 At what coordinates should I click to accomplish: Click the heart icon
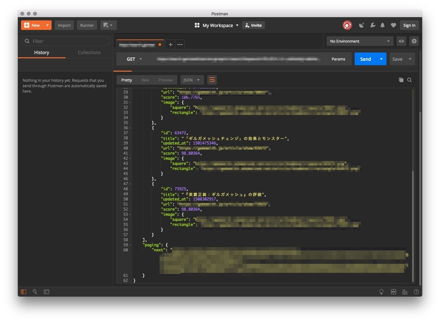pos(394,25)
